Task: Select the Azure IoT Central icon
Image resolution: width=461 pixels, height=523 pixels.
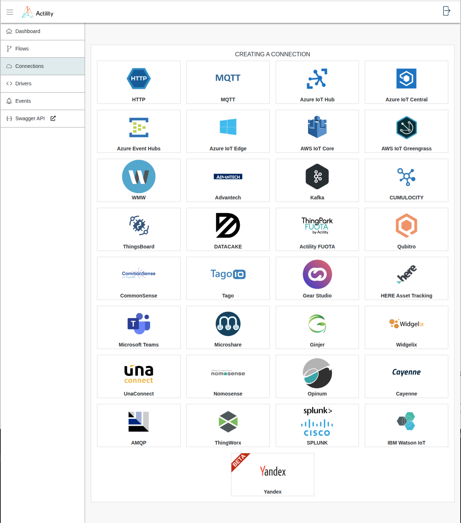Action: (x=407, y=78)
